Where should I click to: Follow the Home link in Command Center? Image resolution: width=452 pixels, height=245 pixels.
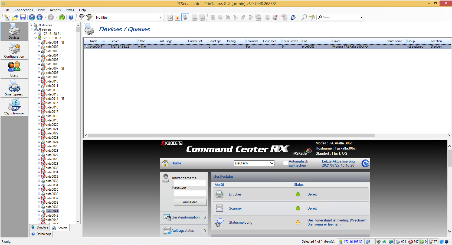[176, 163]
